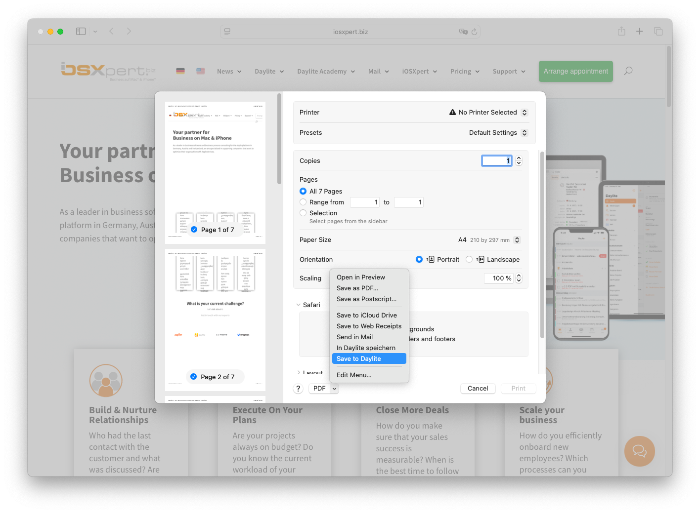Choose Landscape orientation radio button
Image resolution: width=700 pixels, height=513 pixels.
click(469, 259)
